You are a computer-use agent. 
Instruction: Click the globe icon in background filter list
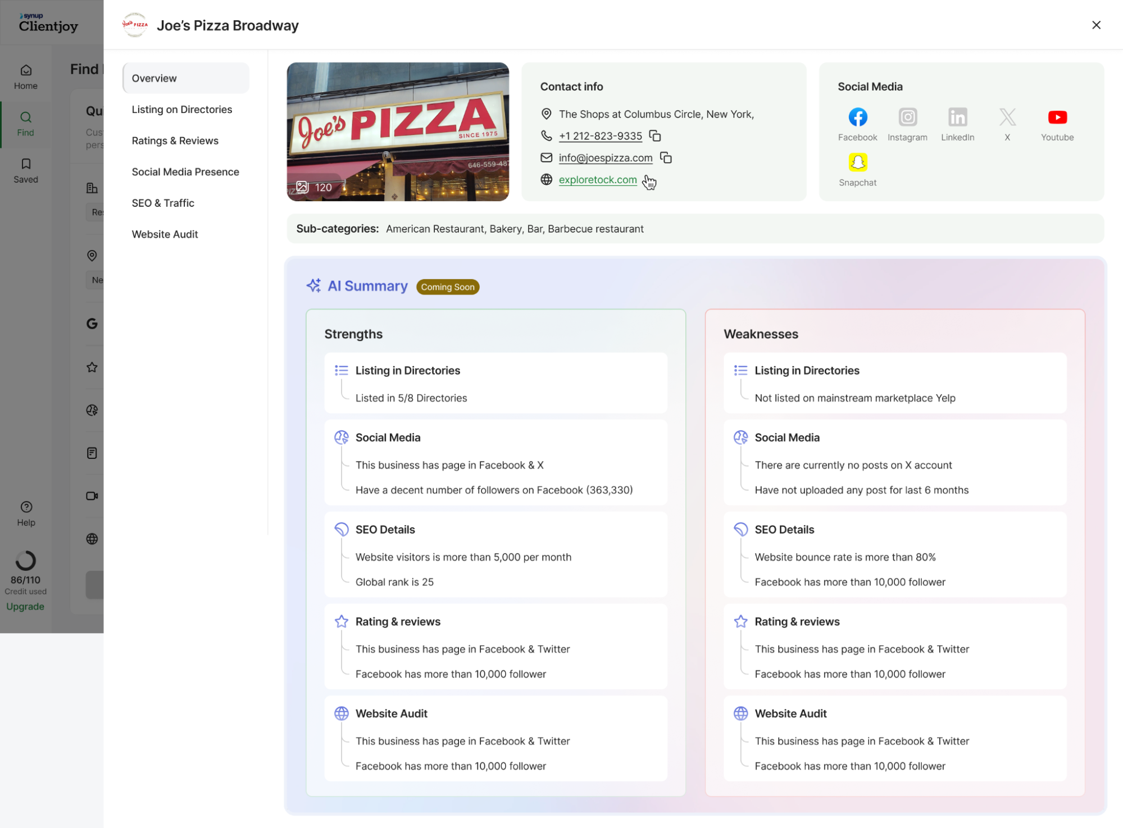pos(92,539)
